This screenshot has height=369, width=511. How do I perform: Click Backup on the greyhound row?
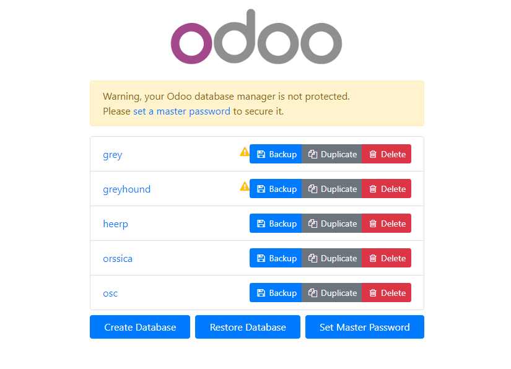(x=276, y=189)
